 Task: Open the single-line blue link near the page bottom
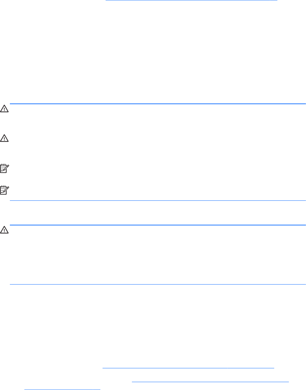pos(188,369)
